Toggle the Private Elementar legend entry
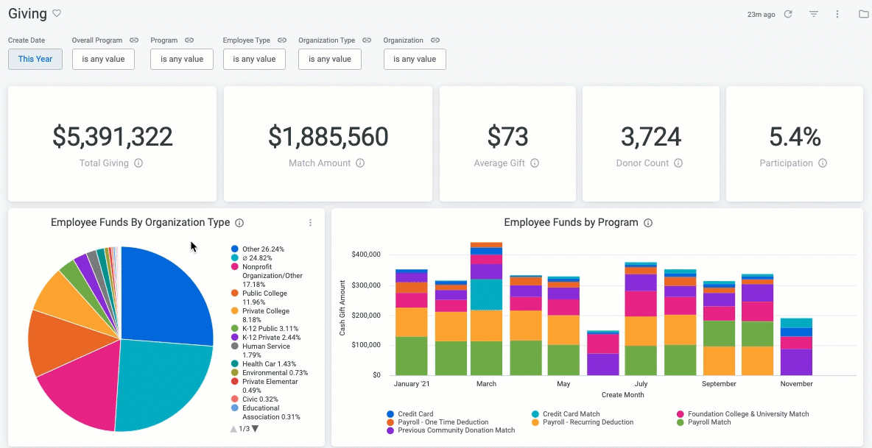Screen dimensions: 872x448 click(x=264, y=385)
